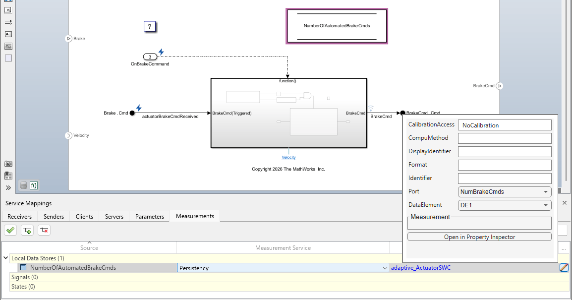Open the adaptive_ActuatorSWC link
Viewport: 572px width, 300px height.
point(421,268)
